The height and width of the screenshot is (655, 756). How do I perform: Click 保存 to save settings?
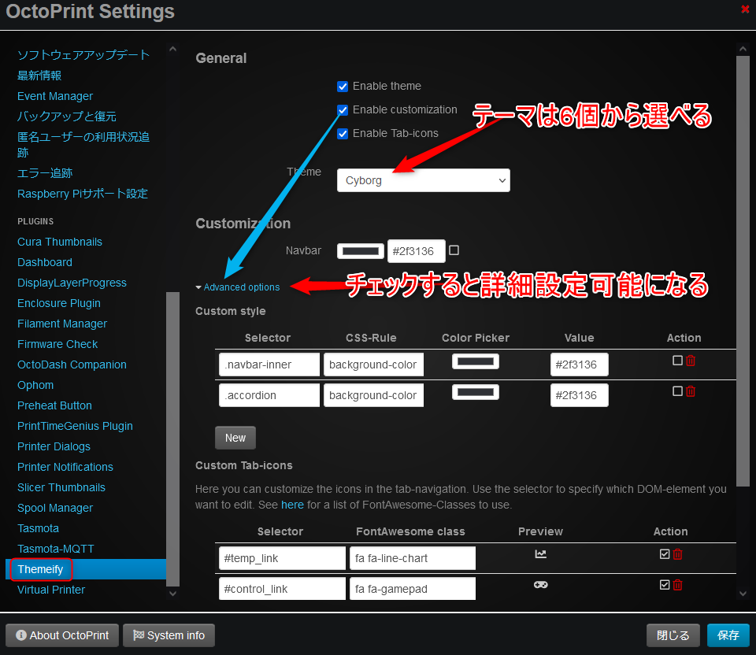[x=728, y=635]
